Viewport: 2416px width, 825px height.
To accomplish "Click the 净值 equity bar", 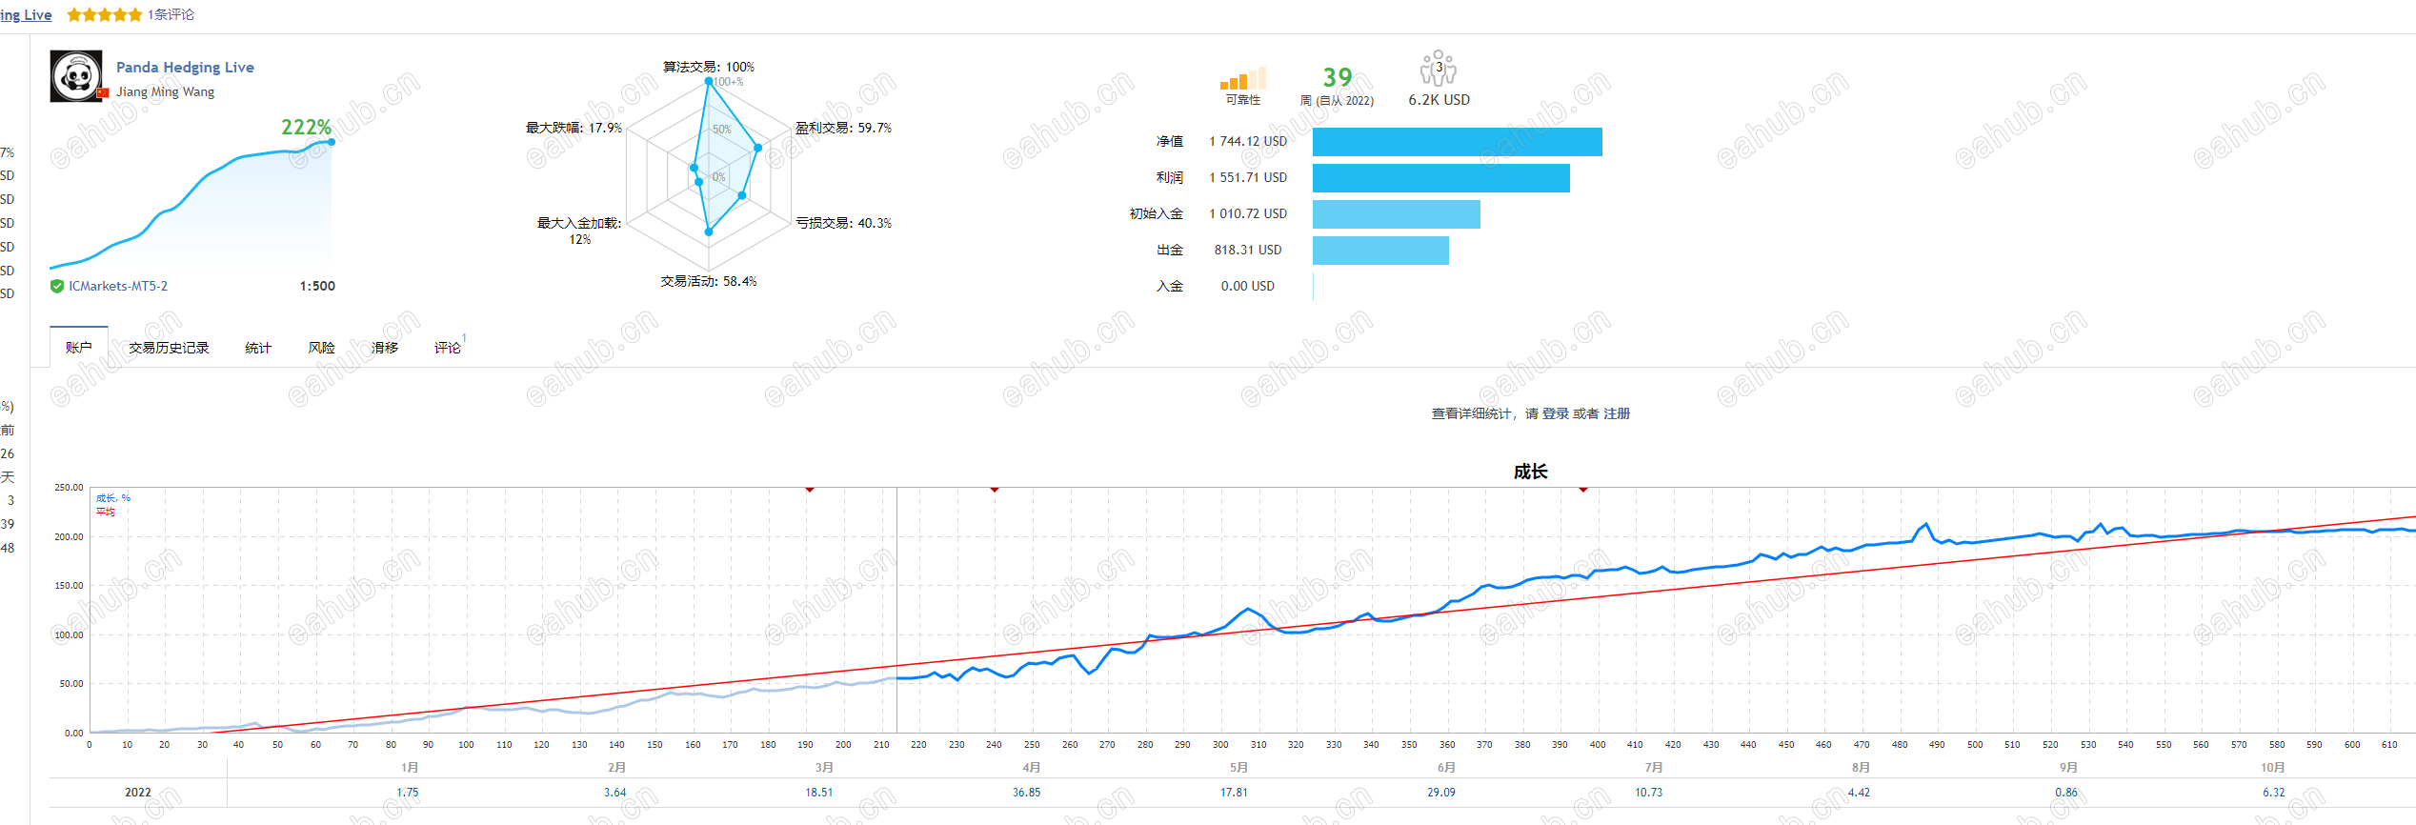I will tap(1458, 141).
